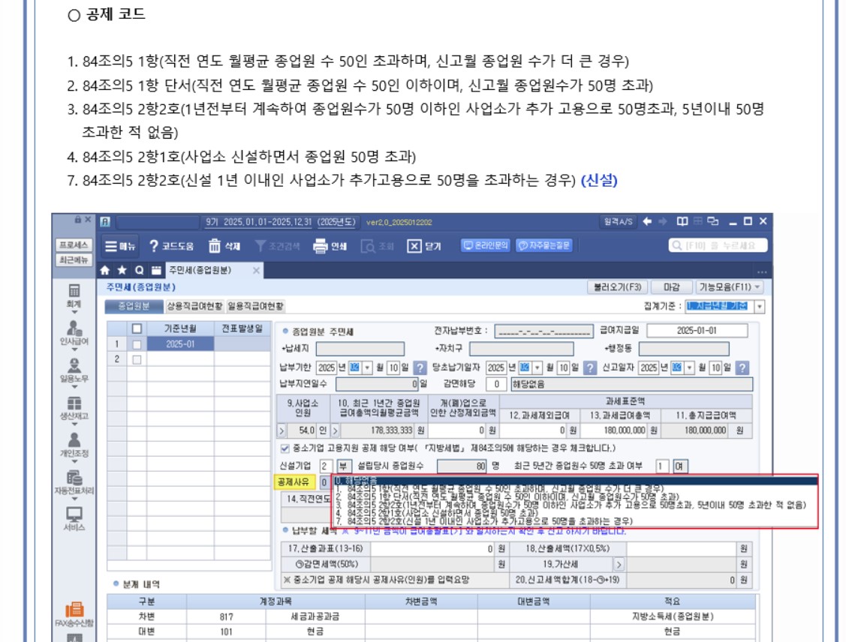The width and height of the screenshot is (846, 642).
Task: Click the 마감 button
Action: coord(671,287)
